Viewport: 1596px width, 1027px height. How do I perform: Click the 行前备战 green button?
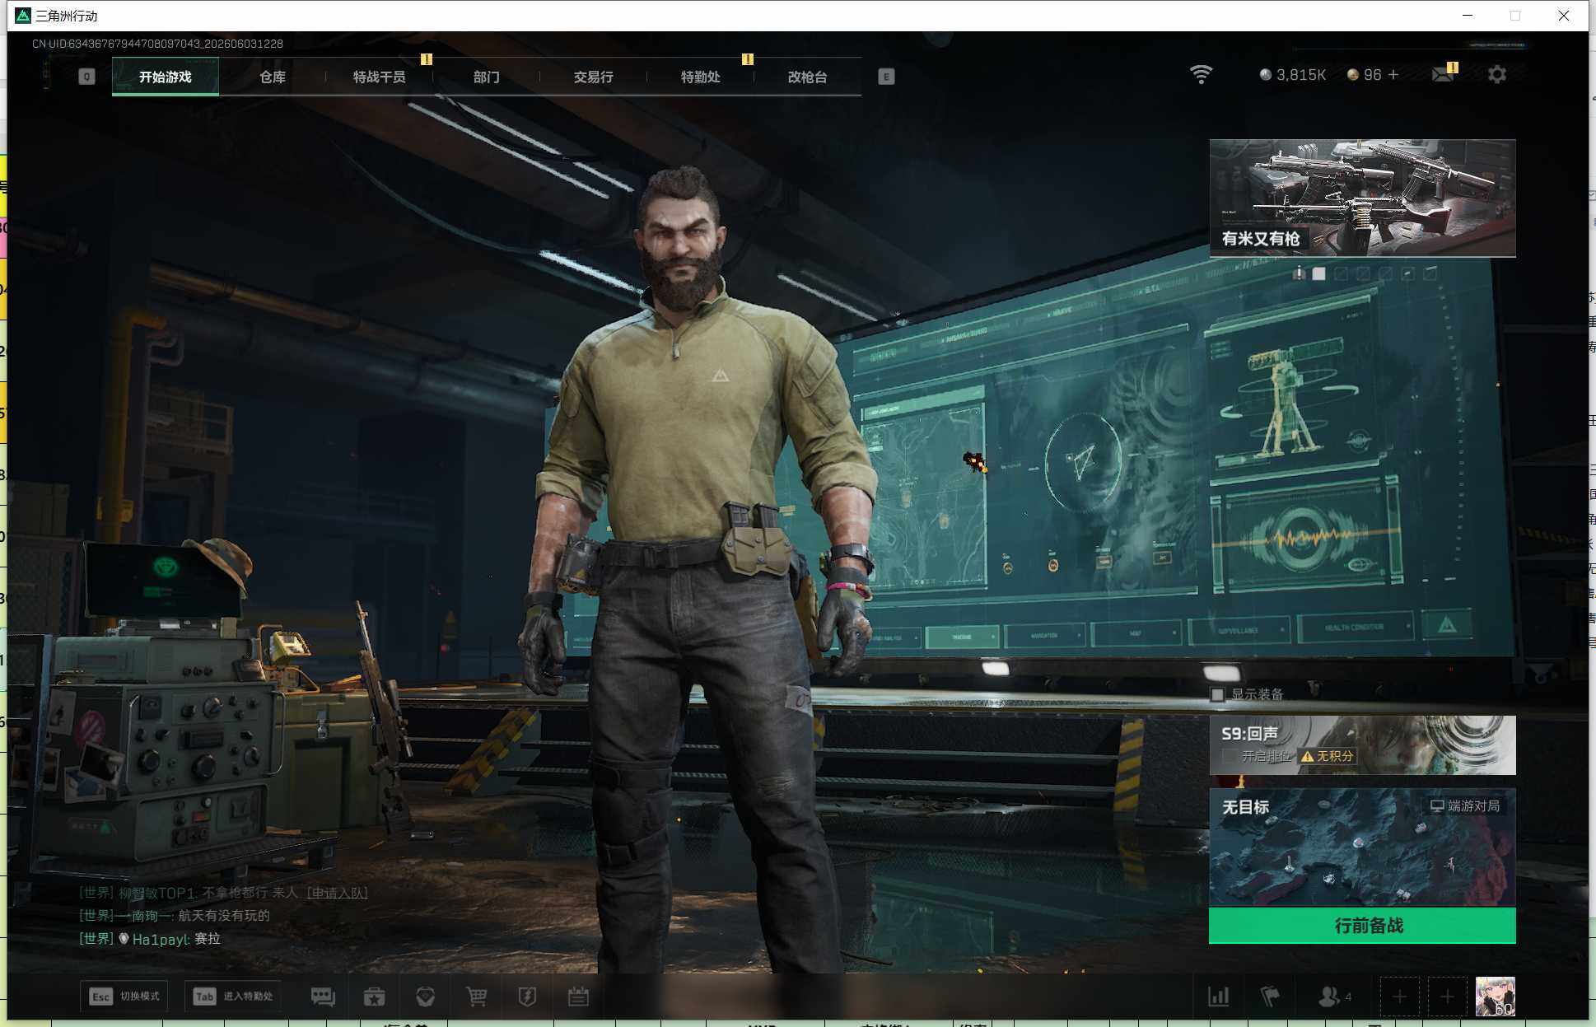1362,926
